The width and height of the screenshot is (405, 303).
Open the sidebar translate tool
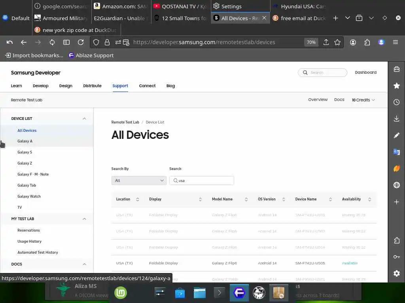396,152
